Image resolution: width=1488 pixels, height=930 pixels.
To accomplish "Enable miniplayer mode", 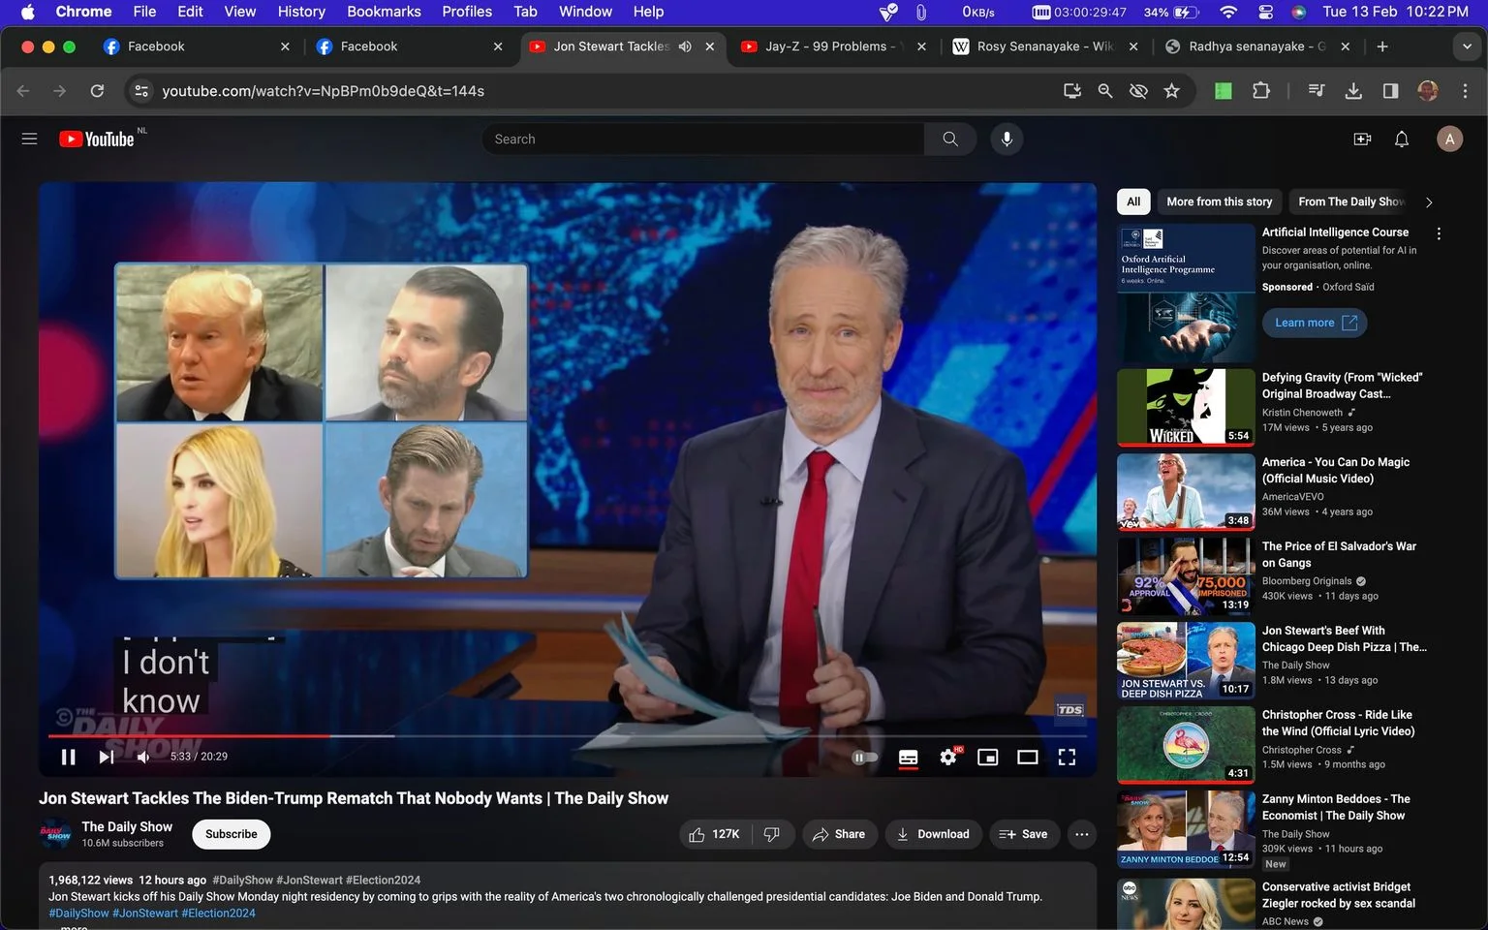I will pos(987,758).
